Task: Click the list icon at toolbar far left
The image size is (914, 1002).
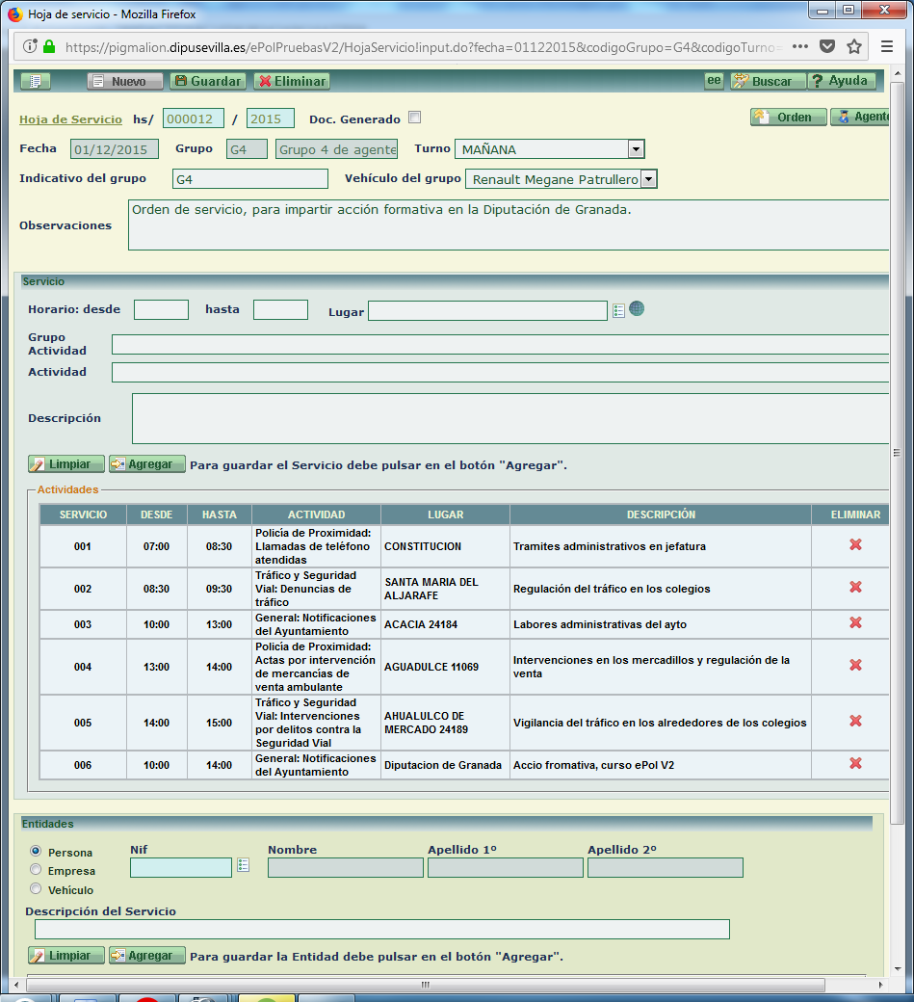Action: [x=35, y=82]
